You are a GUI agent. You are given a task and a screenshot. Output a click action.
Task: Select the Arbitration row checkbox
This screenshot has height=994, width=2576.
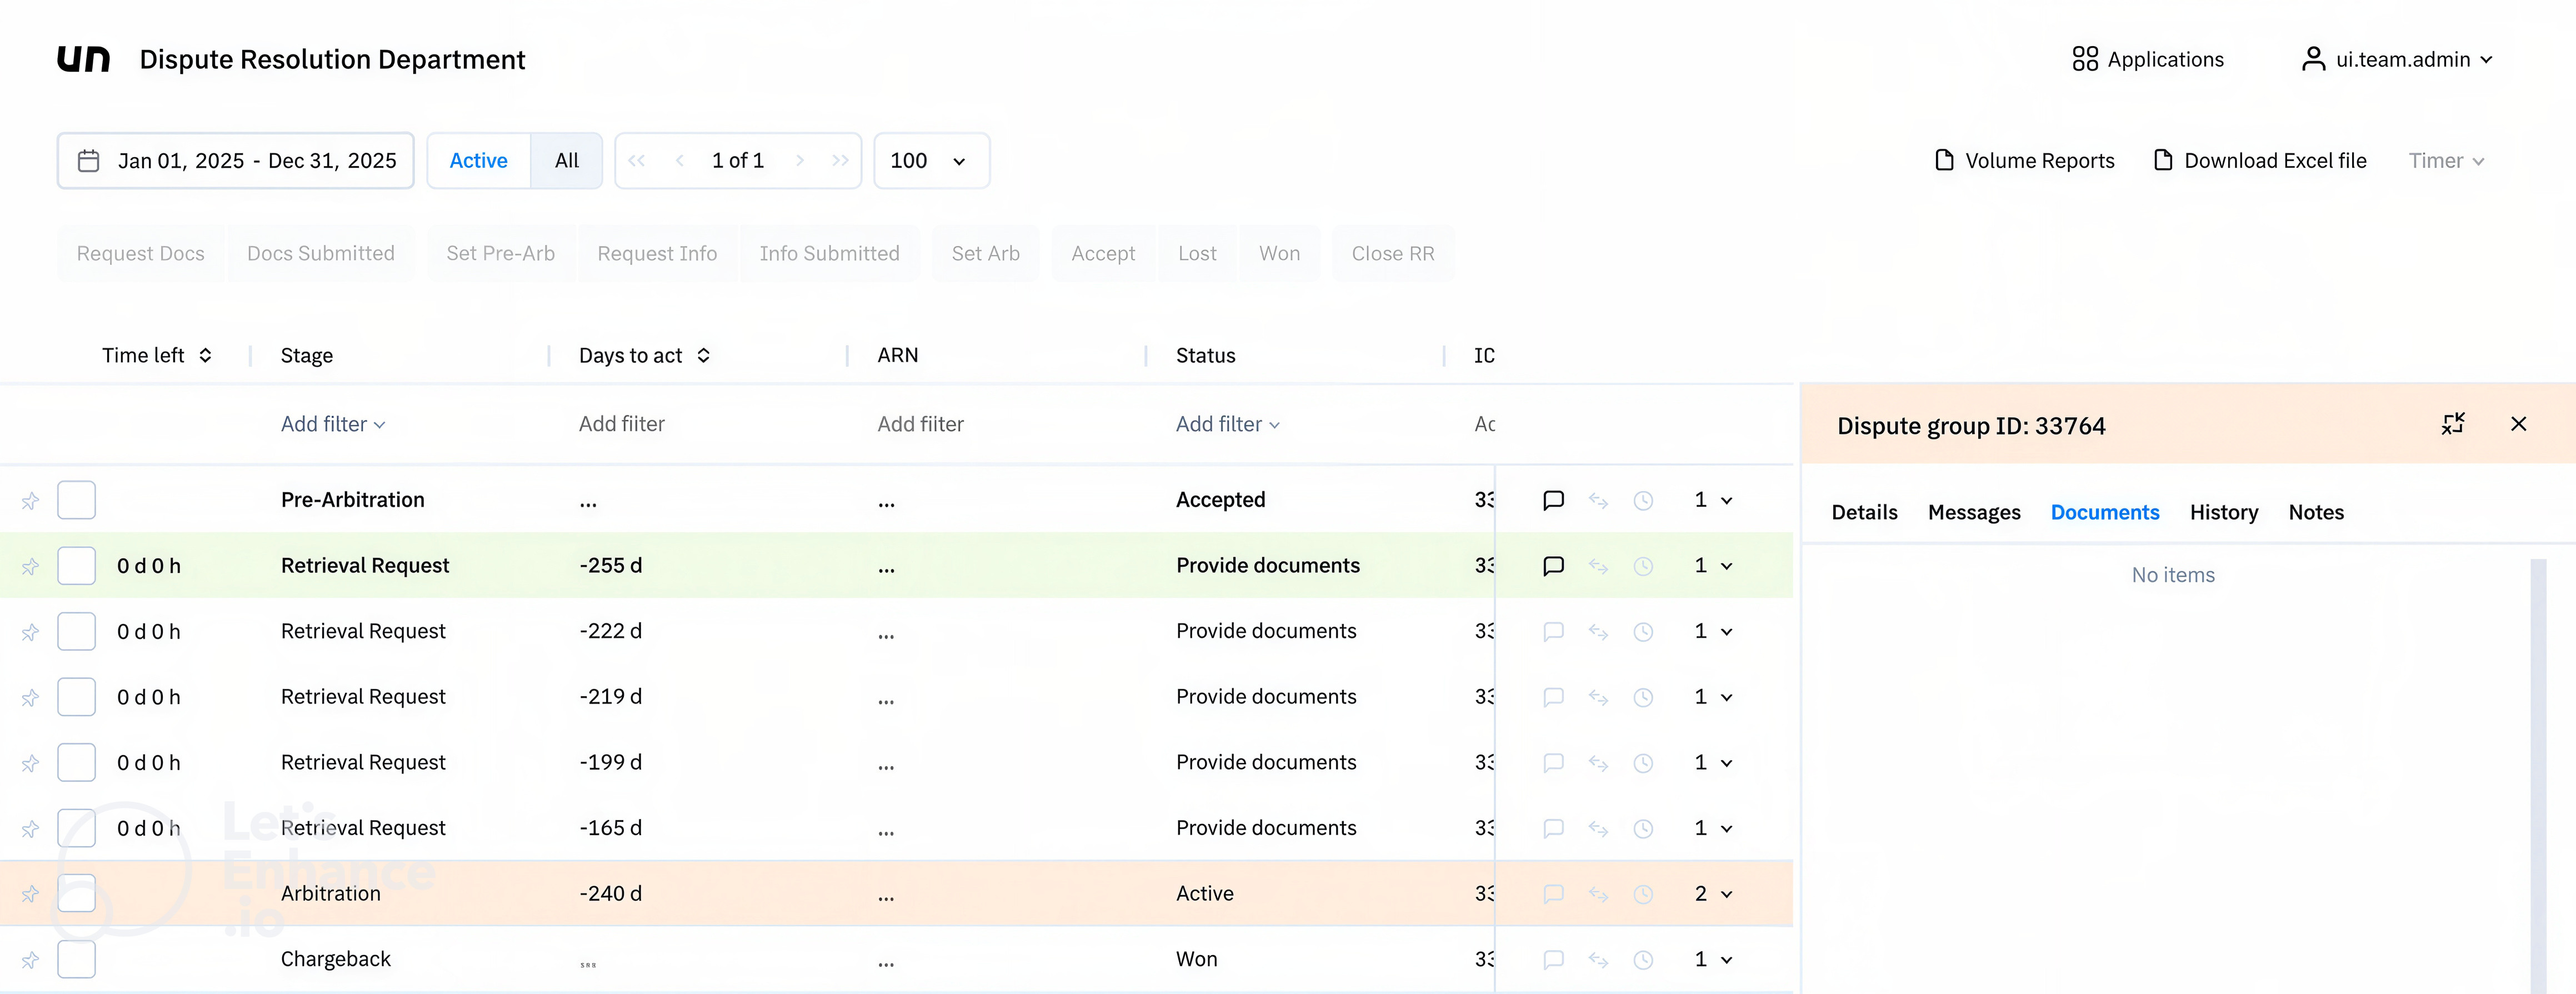[x=77, y=894]
